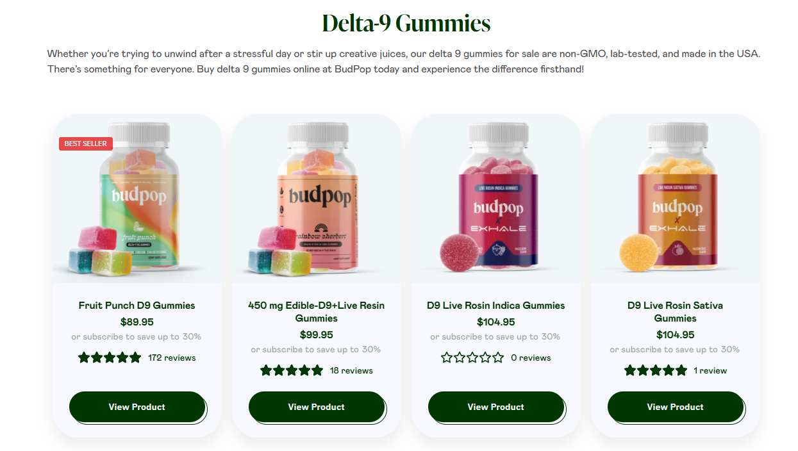
Task: Open the 18 reviews link
Action: [351, 371]
